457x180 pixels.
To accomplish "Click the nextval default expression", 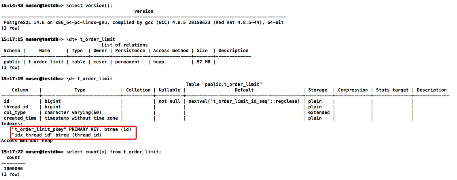I will click(x=244, y=101).
